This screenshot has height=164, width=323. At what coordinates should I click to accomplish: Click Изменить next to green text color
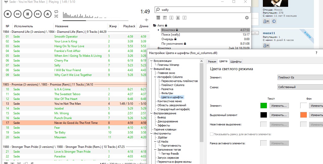[x=279, y=106]
